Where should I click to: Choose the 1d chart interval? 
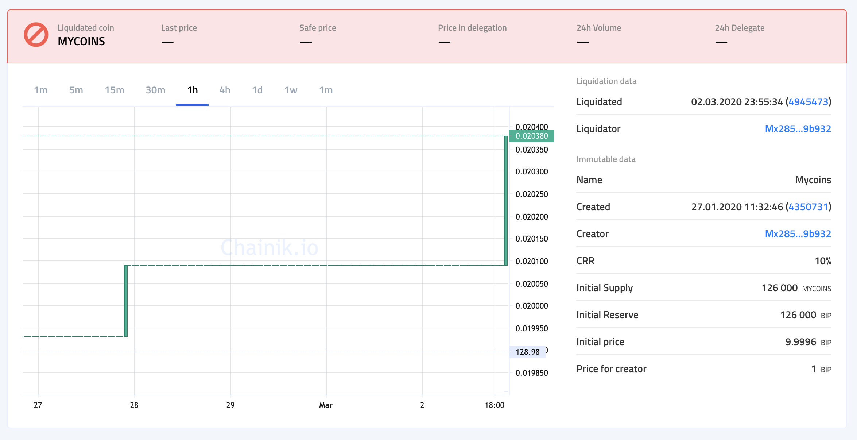pos(257,90)
